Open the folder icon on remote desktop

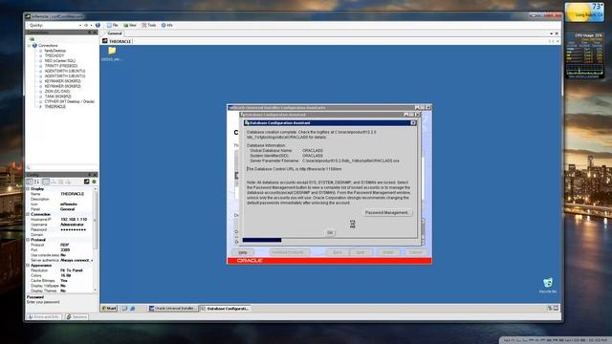pyautogui.click(x=112, y=51)
